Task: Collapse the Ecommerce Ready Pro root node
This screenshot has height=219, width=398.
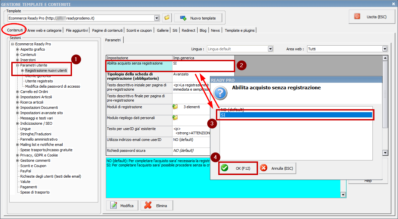Action: (12, 44)
